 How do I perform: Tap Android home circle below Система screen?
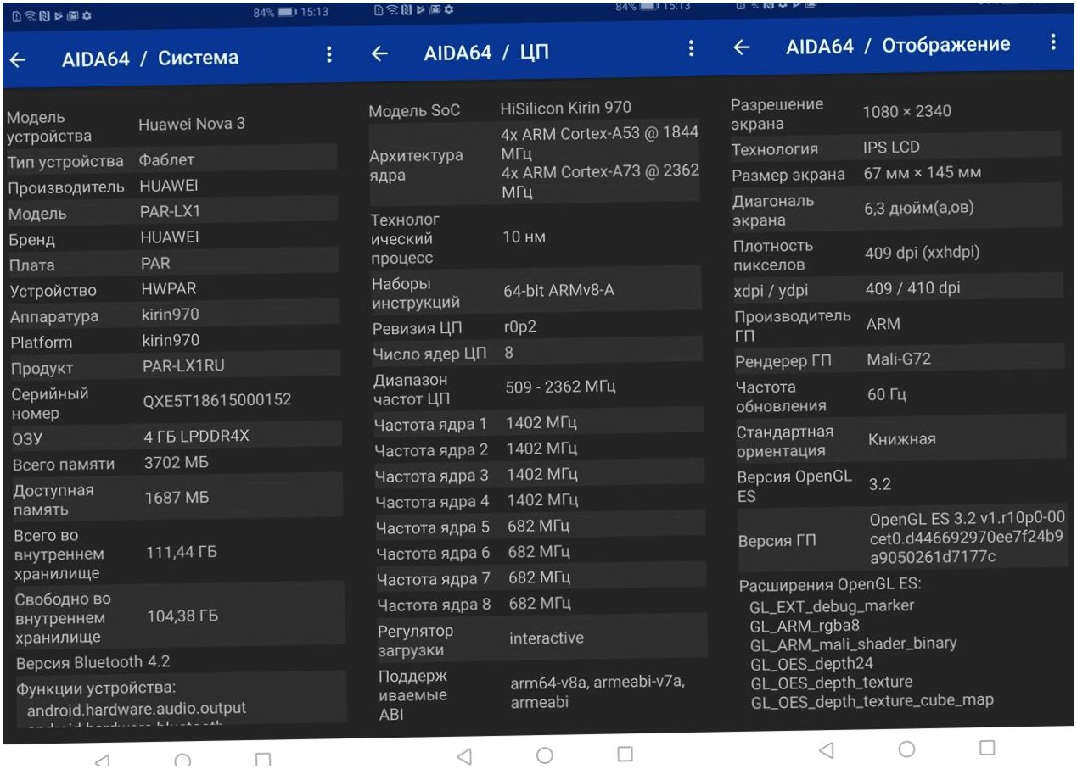click(x=184, y=760)
